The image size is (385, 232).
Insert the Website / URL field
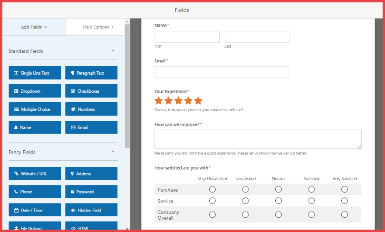pyautogui.click(x=35, y=174)
